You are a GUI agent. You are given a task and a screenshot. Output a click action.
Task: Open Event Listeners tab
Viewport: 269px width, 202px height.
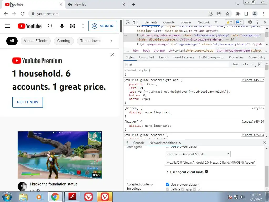184,57
